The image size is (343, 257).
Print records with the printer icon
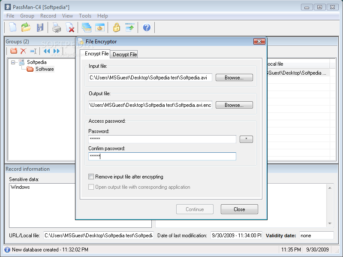tap(57, 27)
